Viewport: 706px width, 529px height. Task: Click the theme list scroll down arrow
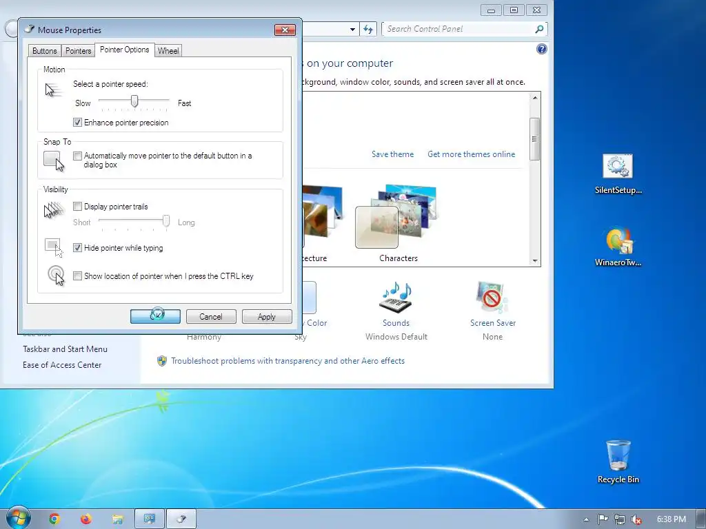point(535,261)
